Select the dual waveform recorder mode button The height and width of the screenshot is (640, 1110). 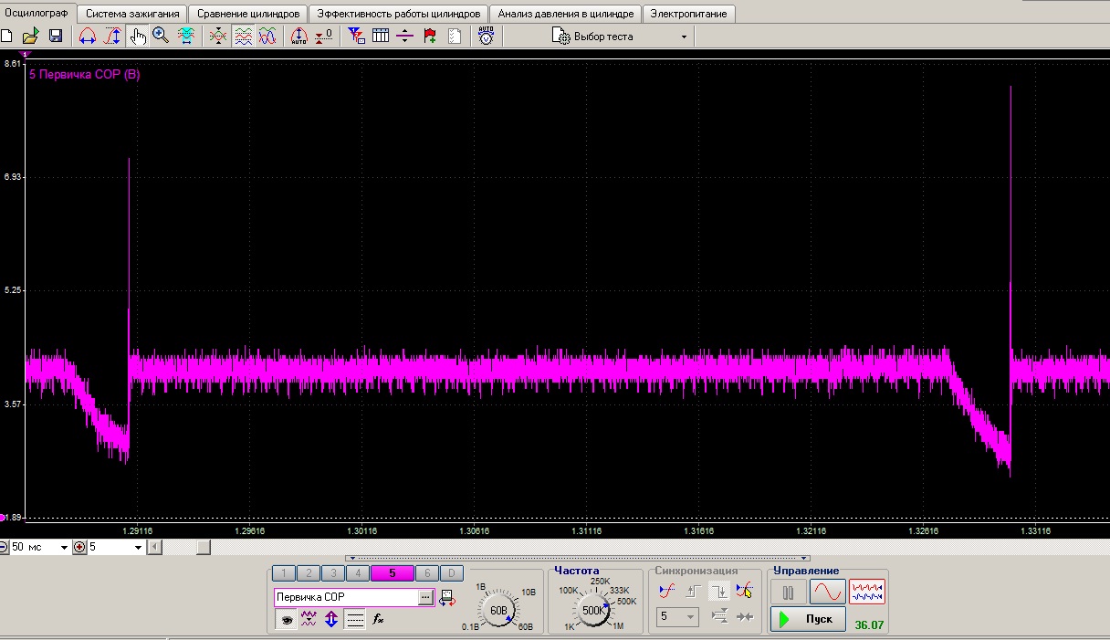pos(866,593)
